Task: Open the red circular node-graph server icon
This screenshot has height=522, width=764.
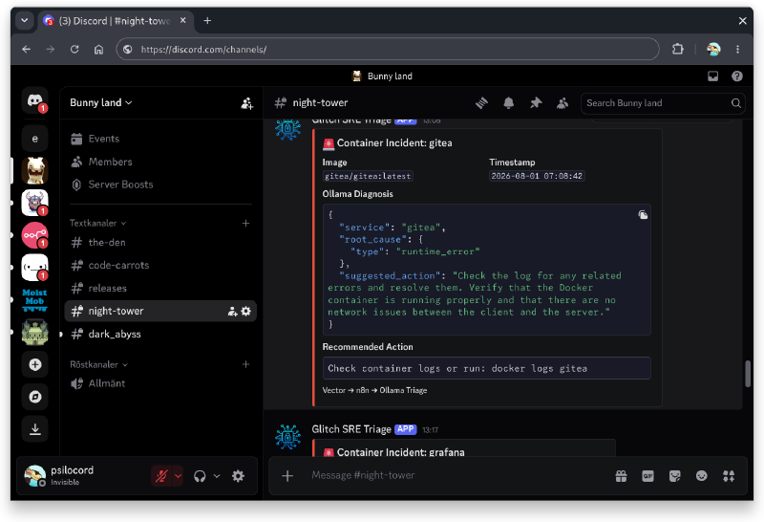Action: pos(34,235)
